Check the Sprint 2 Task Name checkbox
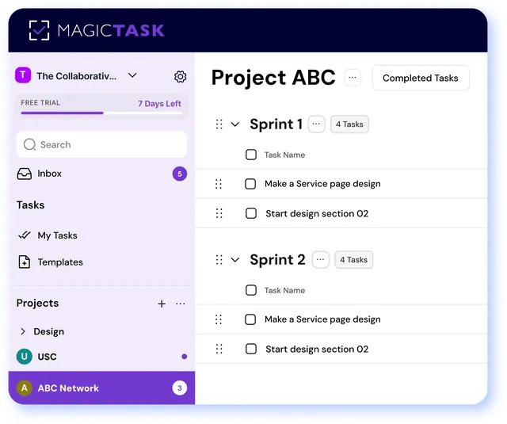The height and width of the screenshot is (424, 507). tap(251, 290)
